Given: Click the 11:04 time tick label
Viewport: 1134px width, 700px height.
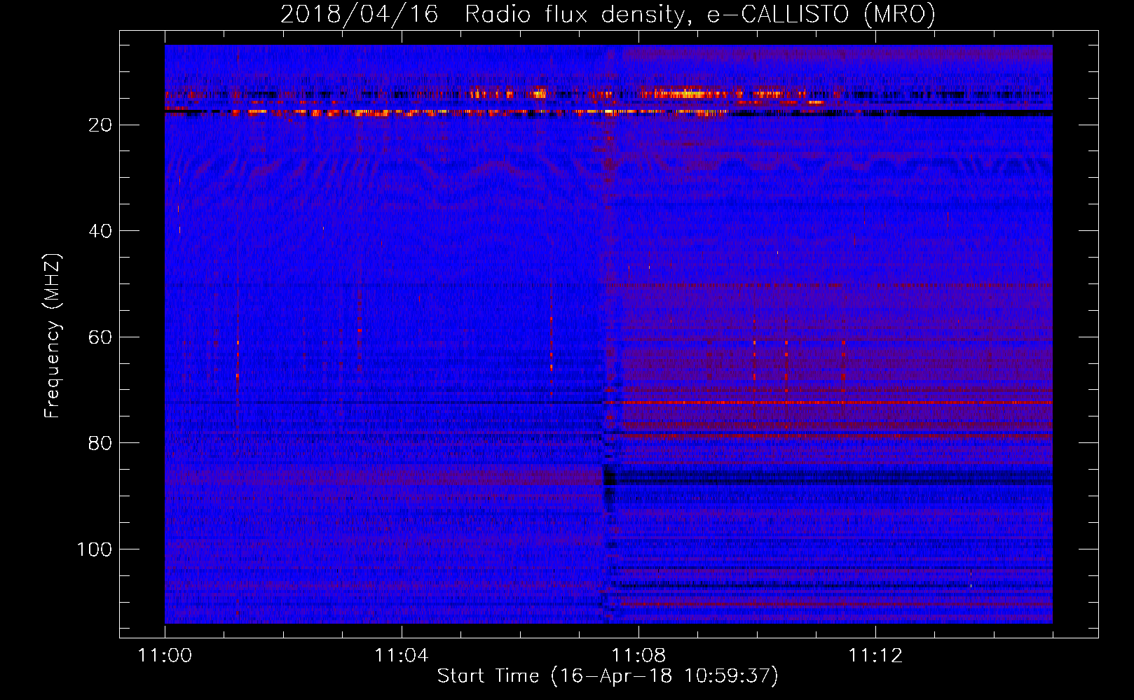Looking at the screenshot, I should (x=402, y=655).
